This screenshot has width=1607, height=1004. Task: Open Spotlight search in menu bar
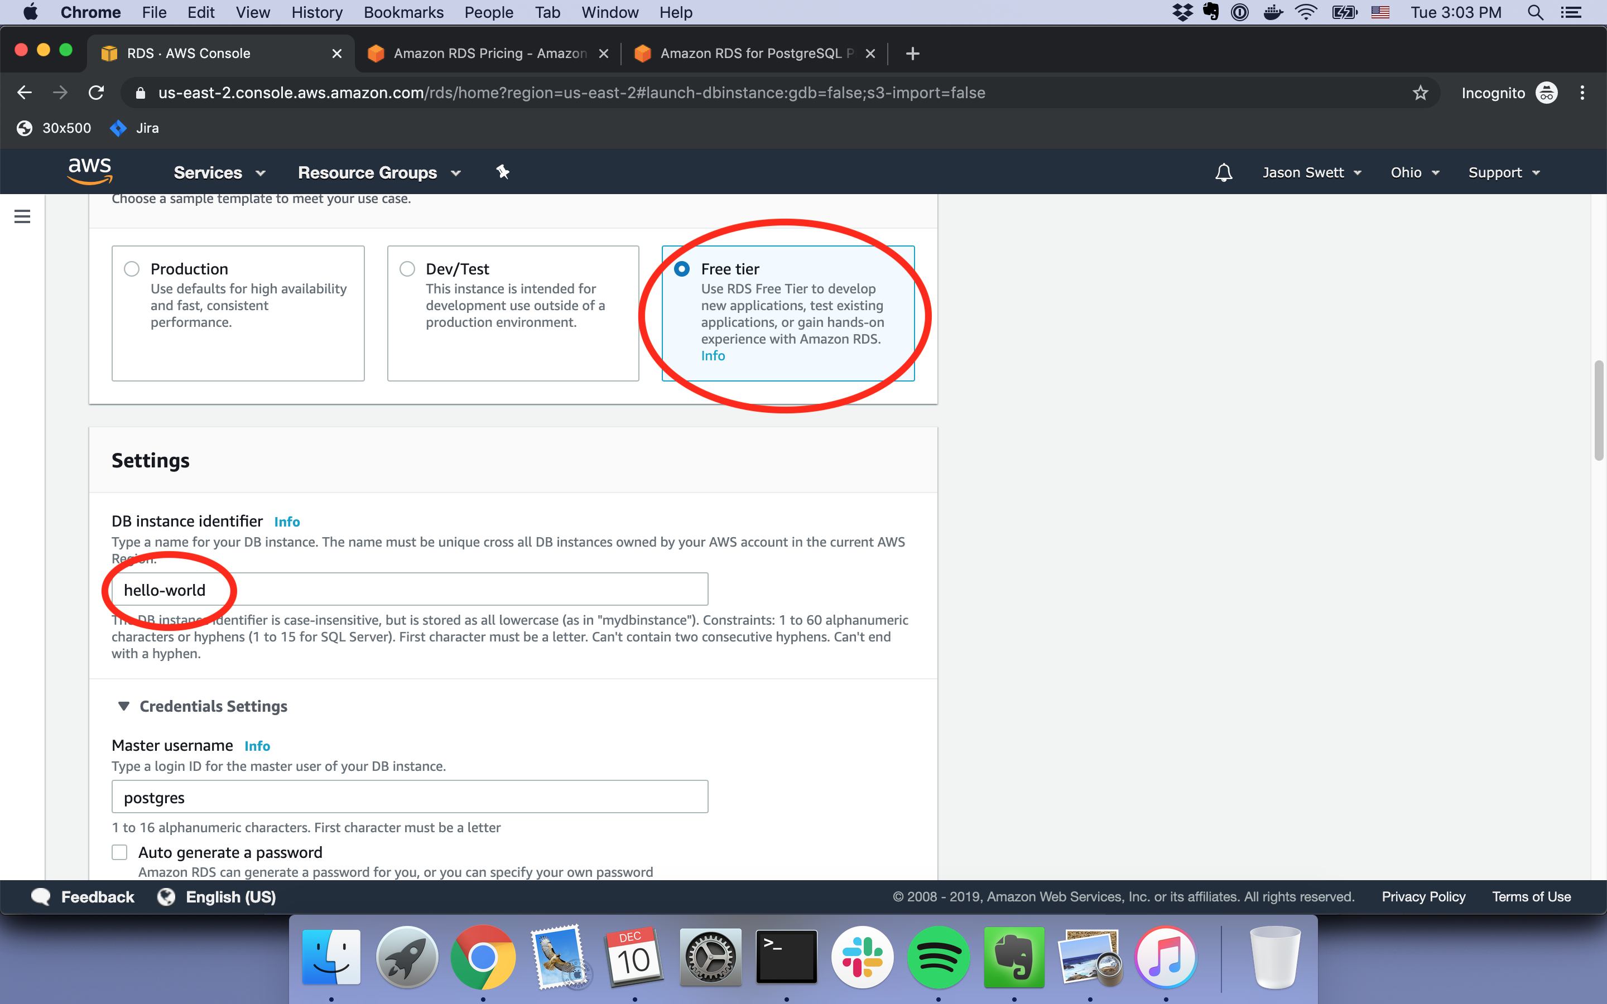click(x=1535, y=13)
